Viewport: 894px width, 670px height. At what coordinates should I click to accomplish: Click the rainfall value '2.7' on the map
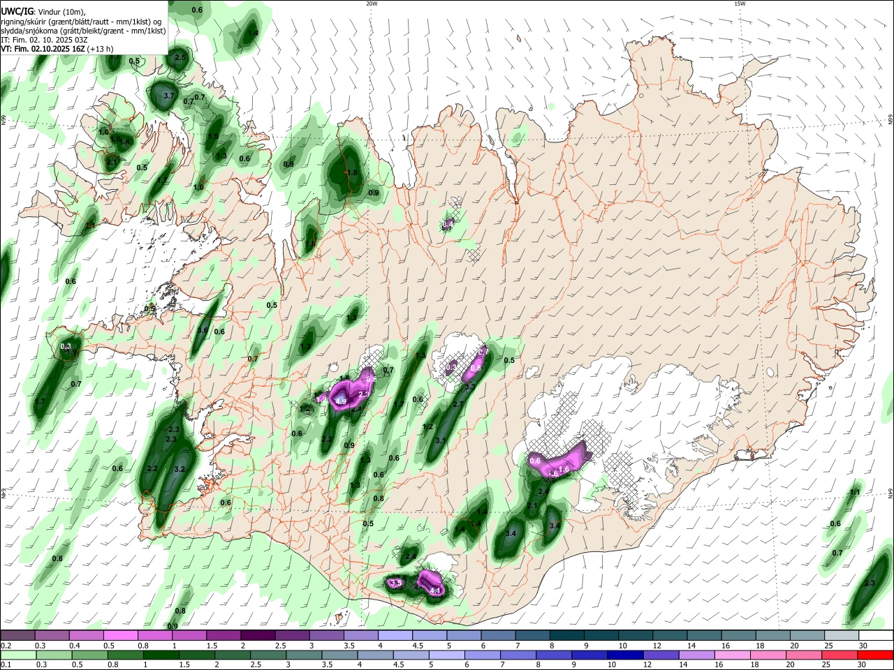coord(458,405)
